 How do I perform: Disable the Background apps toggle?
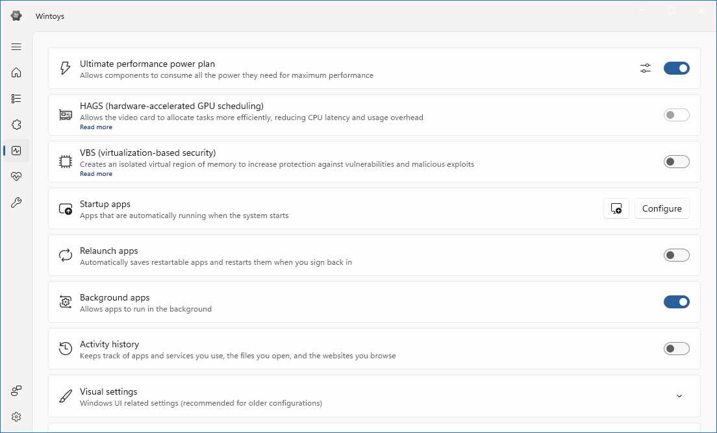(676, 302)
